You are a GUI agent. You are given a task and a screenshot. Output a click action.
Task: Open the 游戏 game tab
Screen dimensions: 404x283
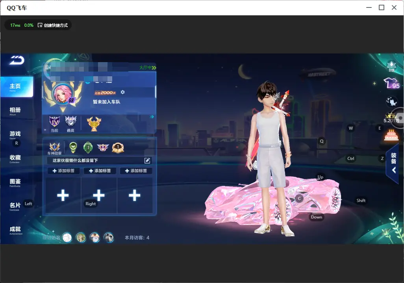[15, 134]
